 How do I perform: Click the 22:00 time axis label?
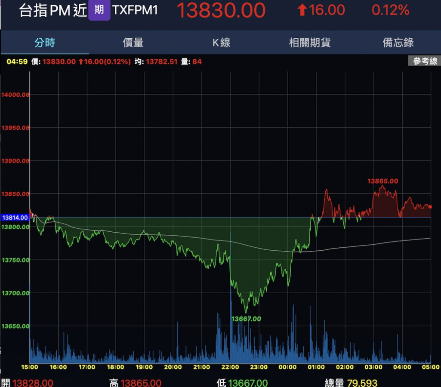pos(230,367)
